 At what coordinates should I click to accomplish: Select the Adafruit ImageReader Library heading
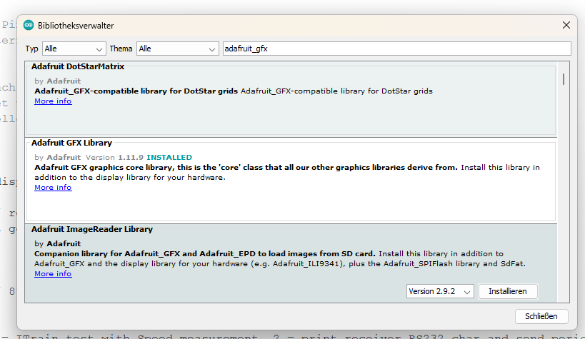coord(92,229)
